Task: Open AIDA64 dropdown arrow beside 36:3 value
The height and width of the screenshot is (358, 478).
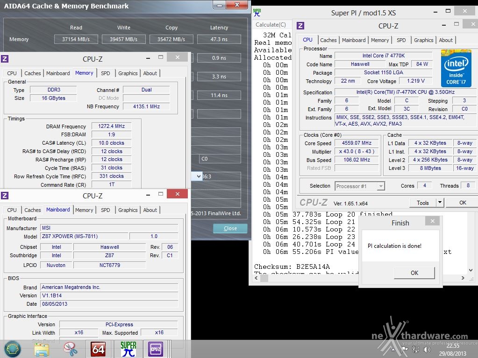Action: click(199, 176)
